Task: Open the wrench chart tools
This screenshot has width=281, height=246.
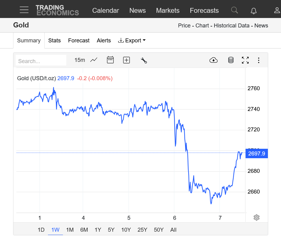Action: (144, 60)
